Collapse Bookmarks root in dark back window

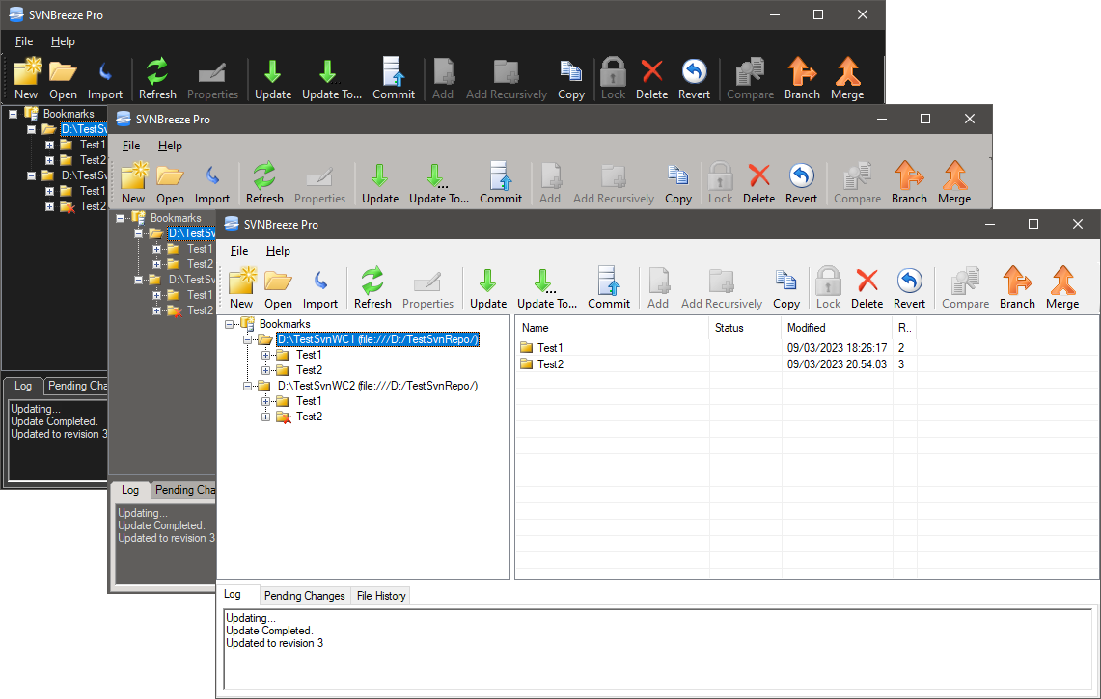(13, 114)
